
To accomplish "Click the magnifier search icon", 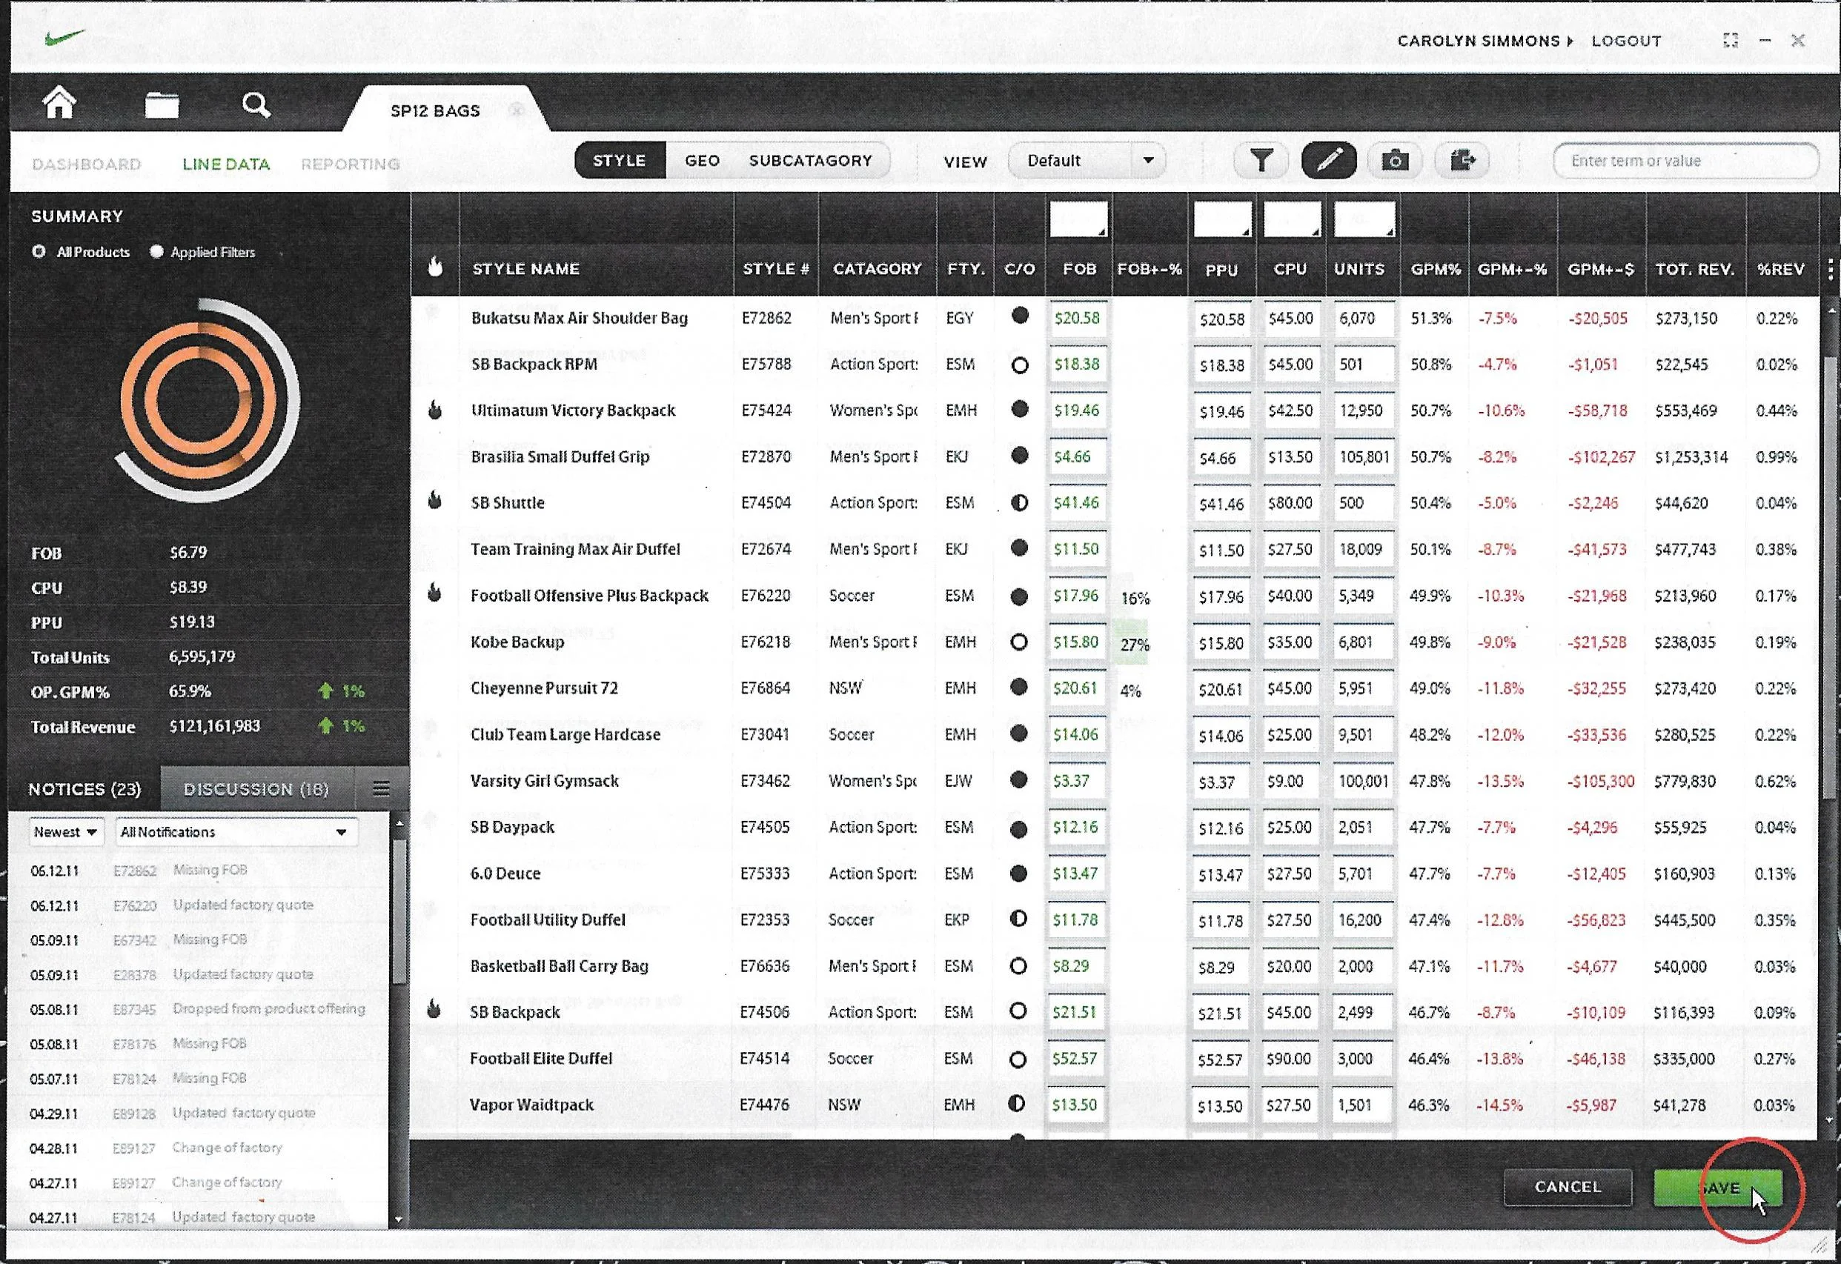I will [x=256, y=104].
